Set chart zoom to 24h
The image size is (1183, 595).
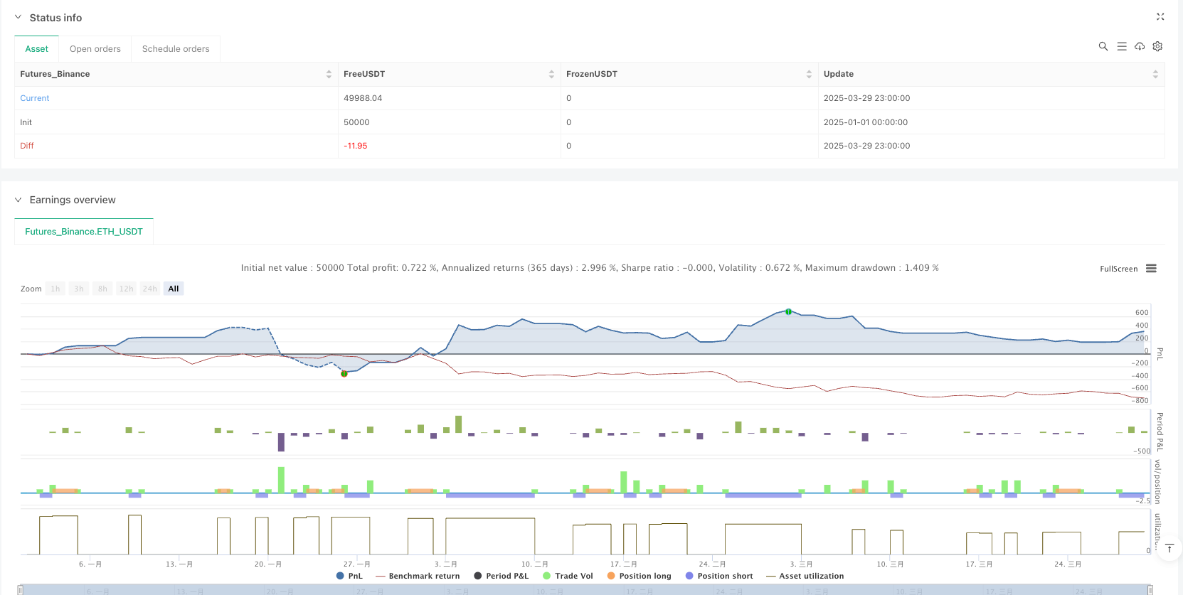149,289
